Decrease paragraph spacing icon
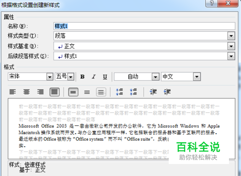Image resolution: width=241 pixels, height=176 pixels. (x=133, y=92)
